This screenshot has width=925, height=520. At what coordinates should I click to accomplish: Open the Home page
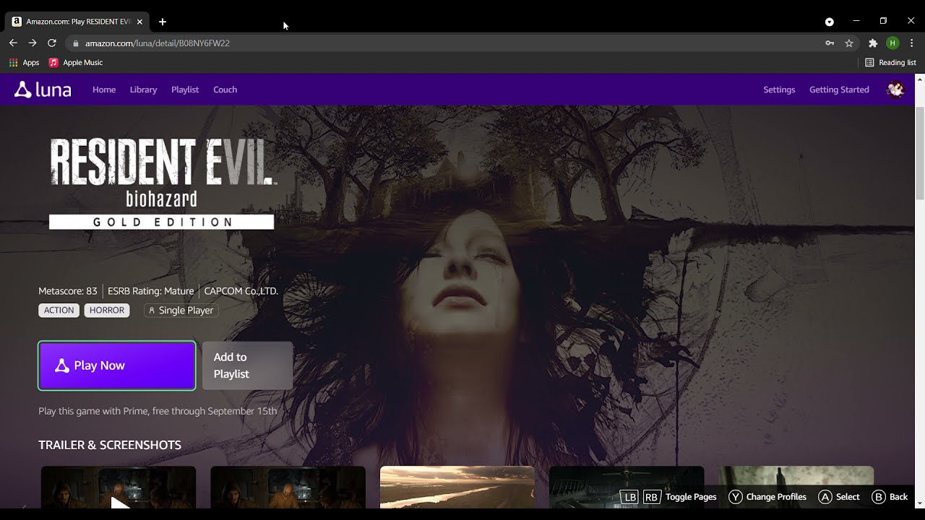104,90
